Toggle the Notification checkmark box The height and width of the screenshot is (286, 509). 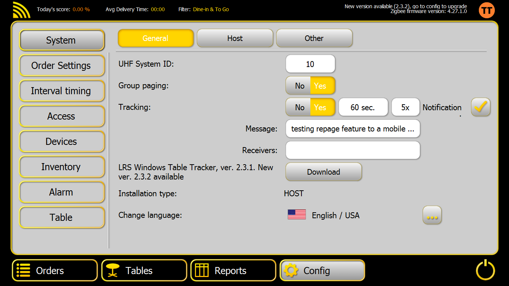click(481, 107)
